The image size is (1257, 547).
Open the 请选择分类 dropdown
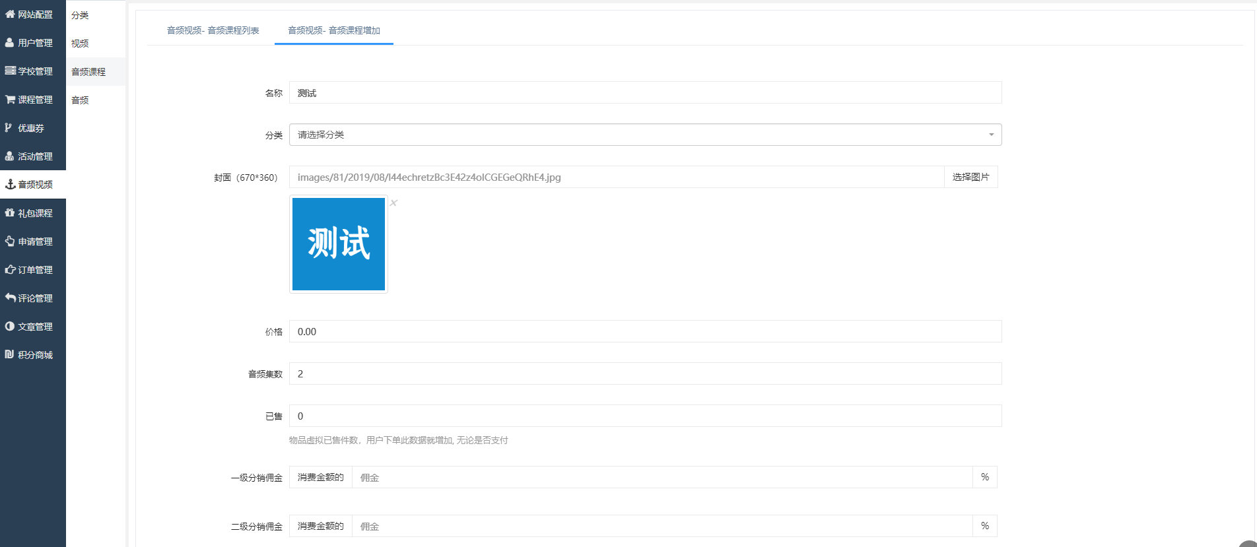point(645,135)
